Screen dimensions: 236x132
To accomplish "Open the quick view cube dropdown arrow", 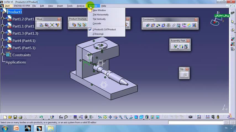I will click(x=144, y=119).
